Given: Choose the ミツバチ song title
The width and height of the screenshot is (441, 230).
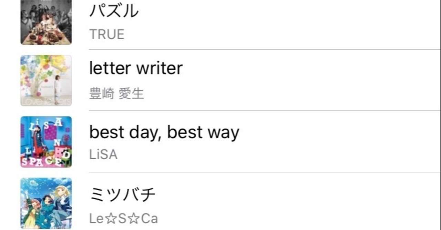Looking at the screenshot, I should (x=122, y=195).
